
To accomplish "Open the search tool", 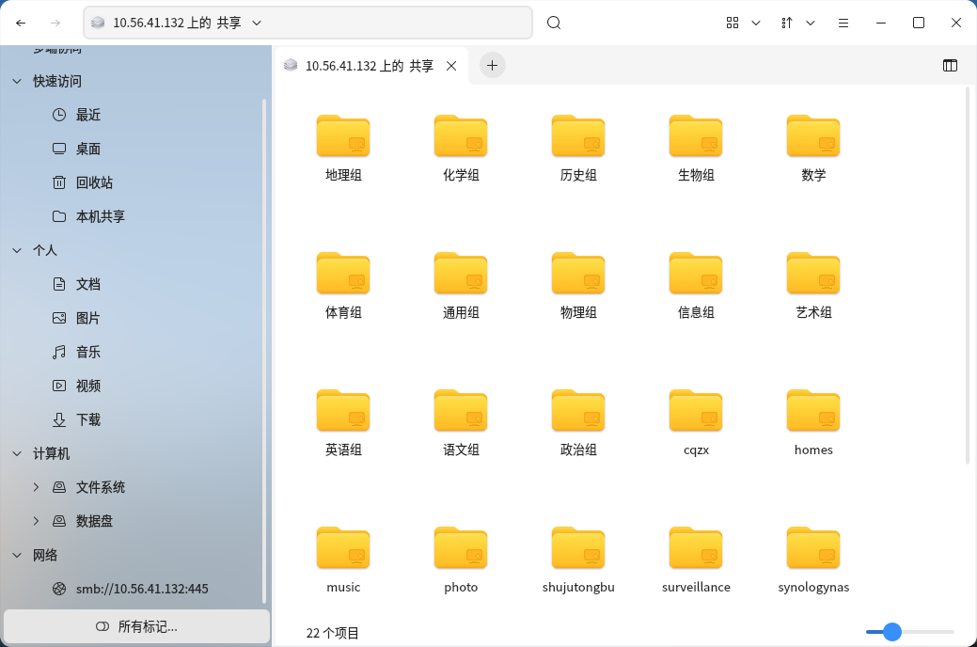I will (553, 24).
